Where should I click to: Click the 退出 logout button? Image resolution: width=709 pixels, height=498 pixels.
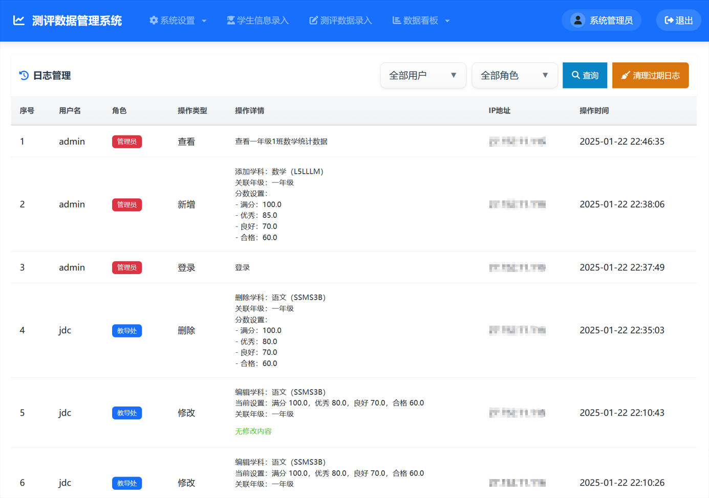[678, 20]
